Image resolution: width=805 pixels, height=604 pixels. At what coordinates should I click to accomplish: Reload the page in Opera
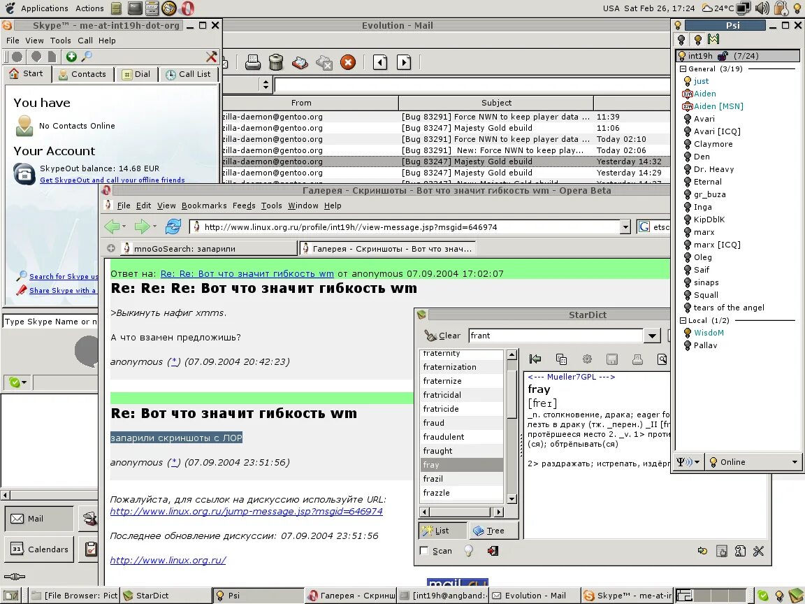173,226
